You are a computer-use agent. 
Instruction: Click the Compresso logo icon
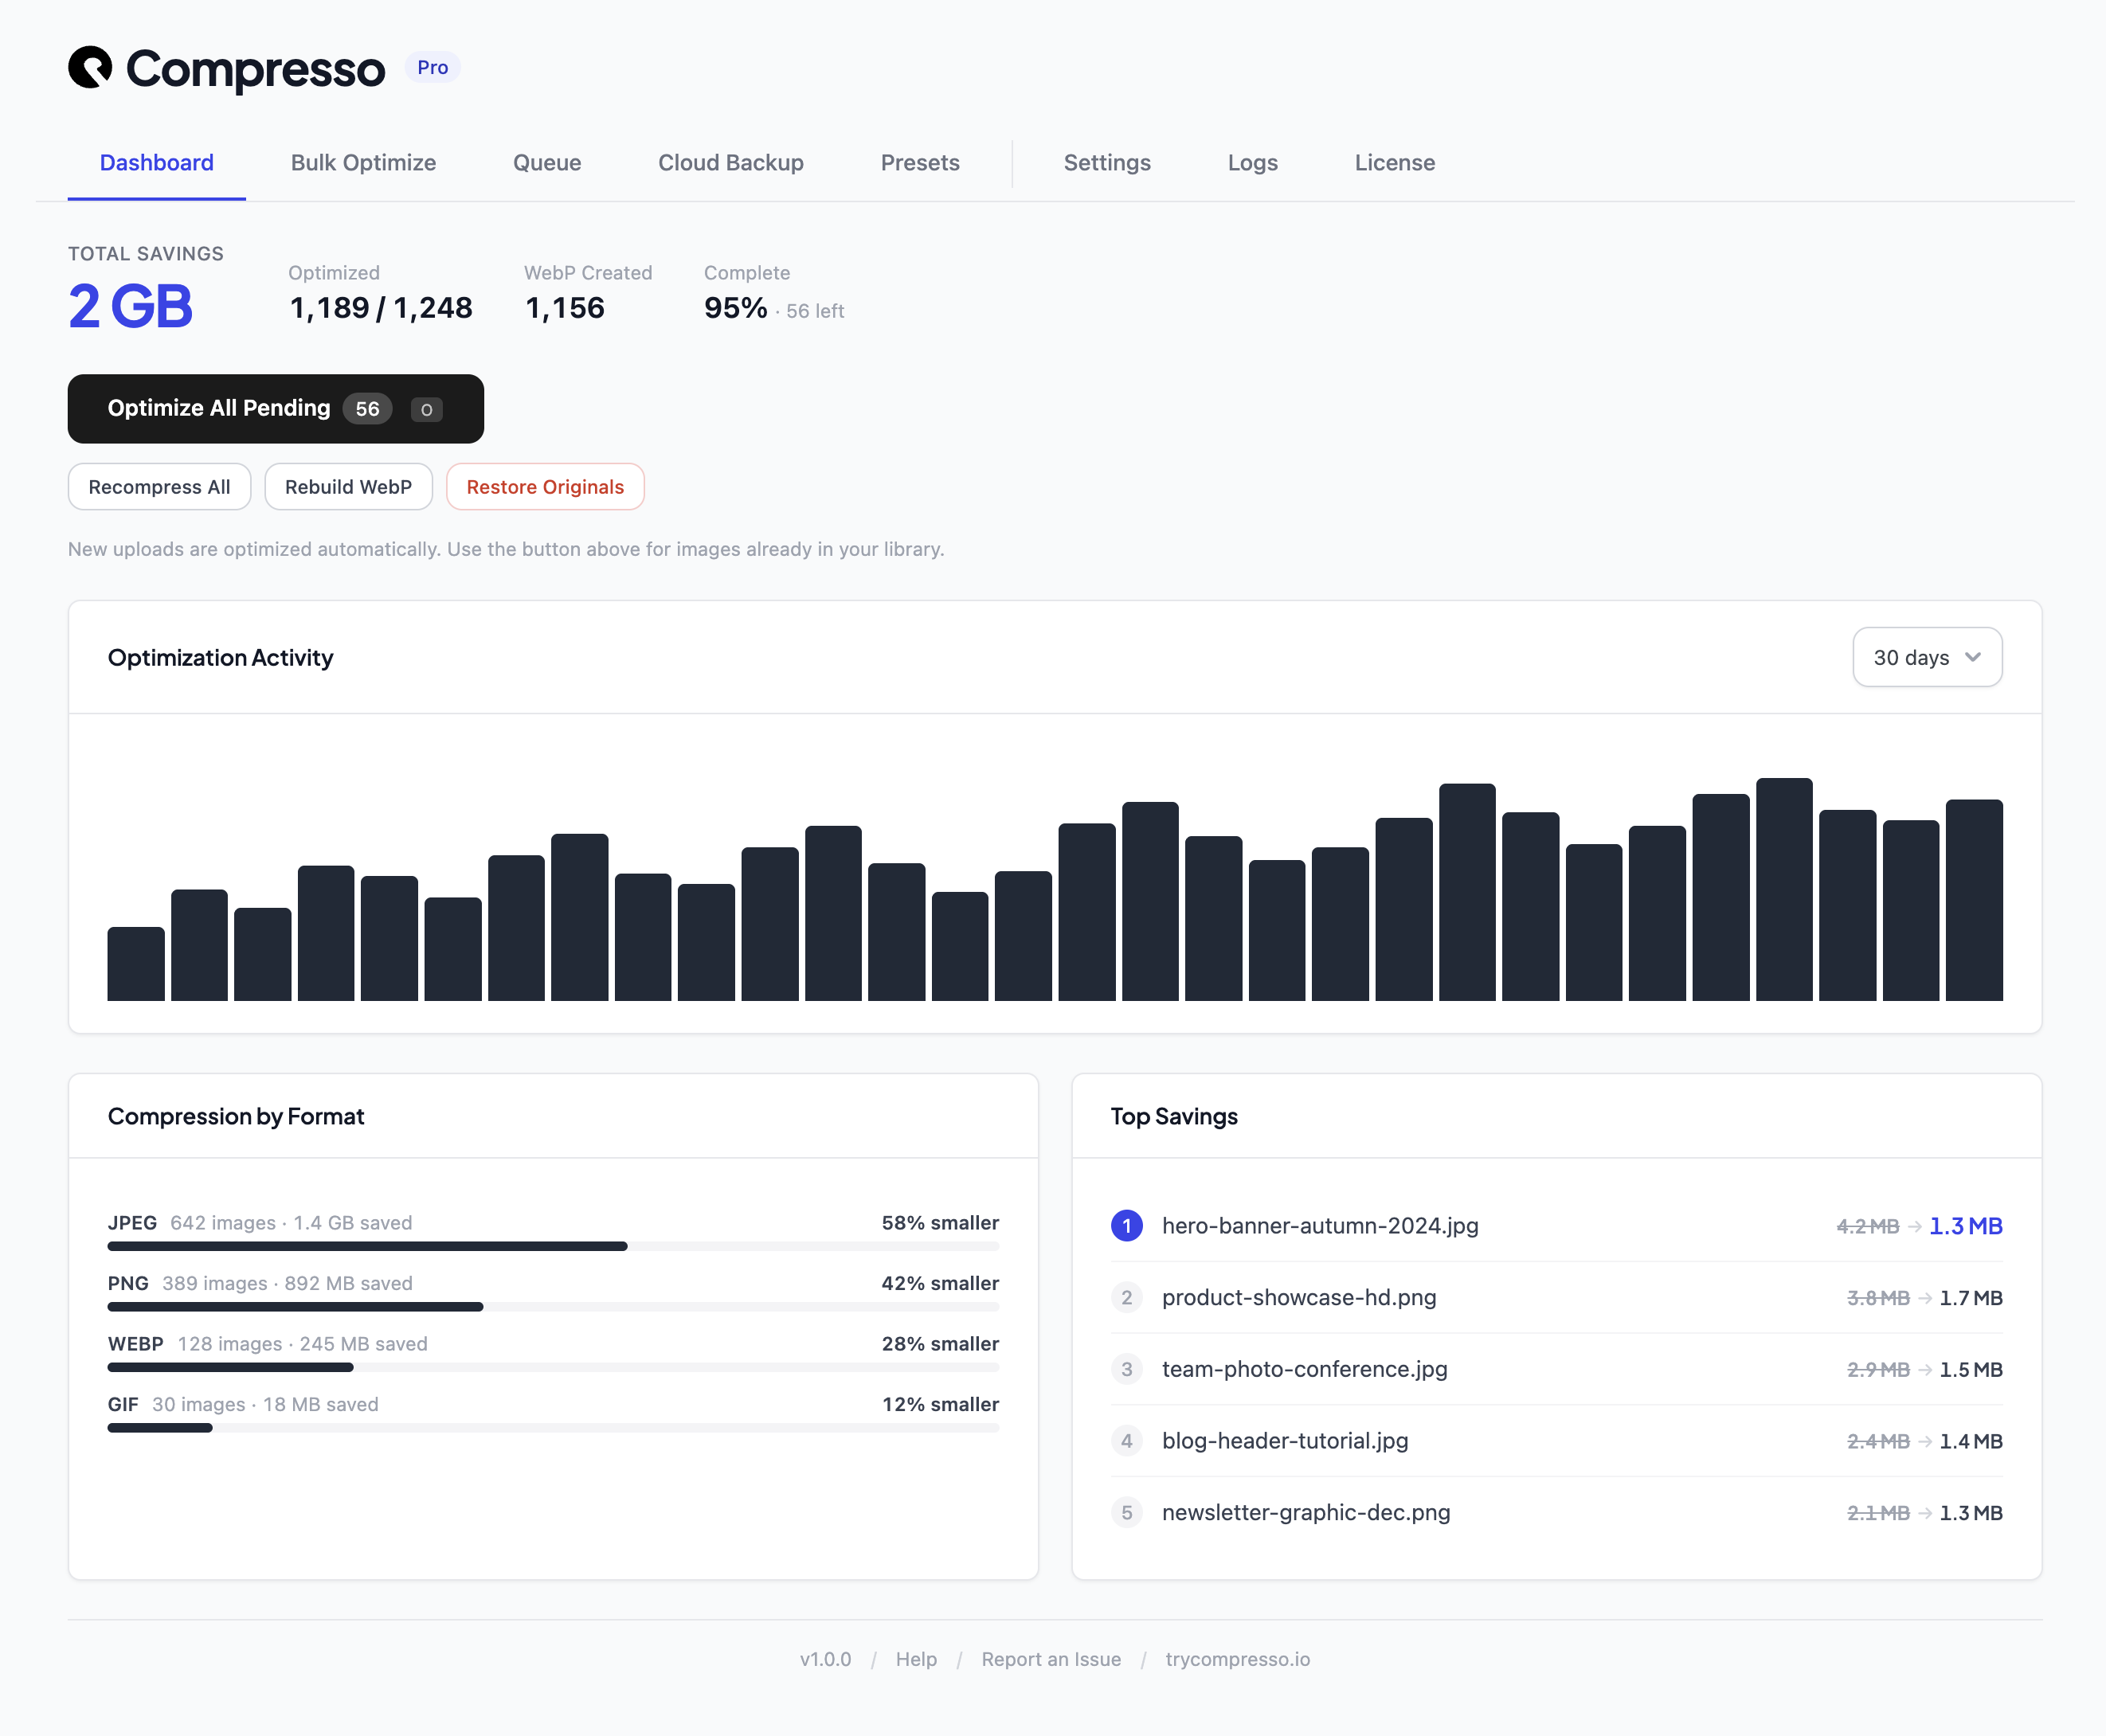pos(92,67)
